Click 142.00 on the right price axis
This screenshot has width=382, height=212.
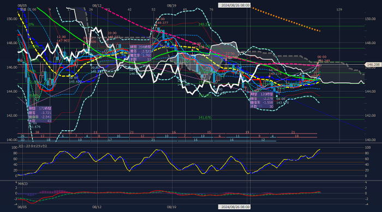[370, 116]
